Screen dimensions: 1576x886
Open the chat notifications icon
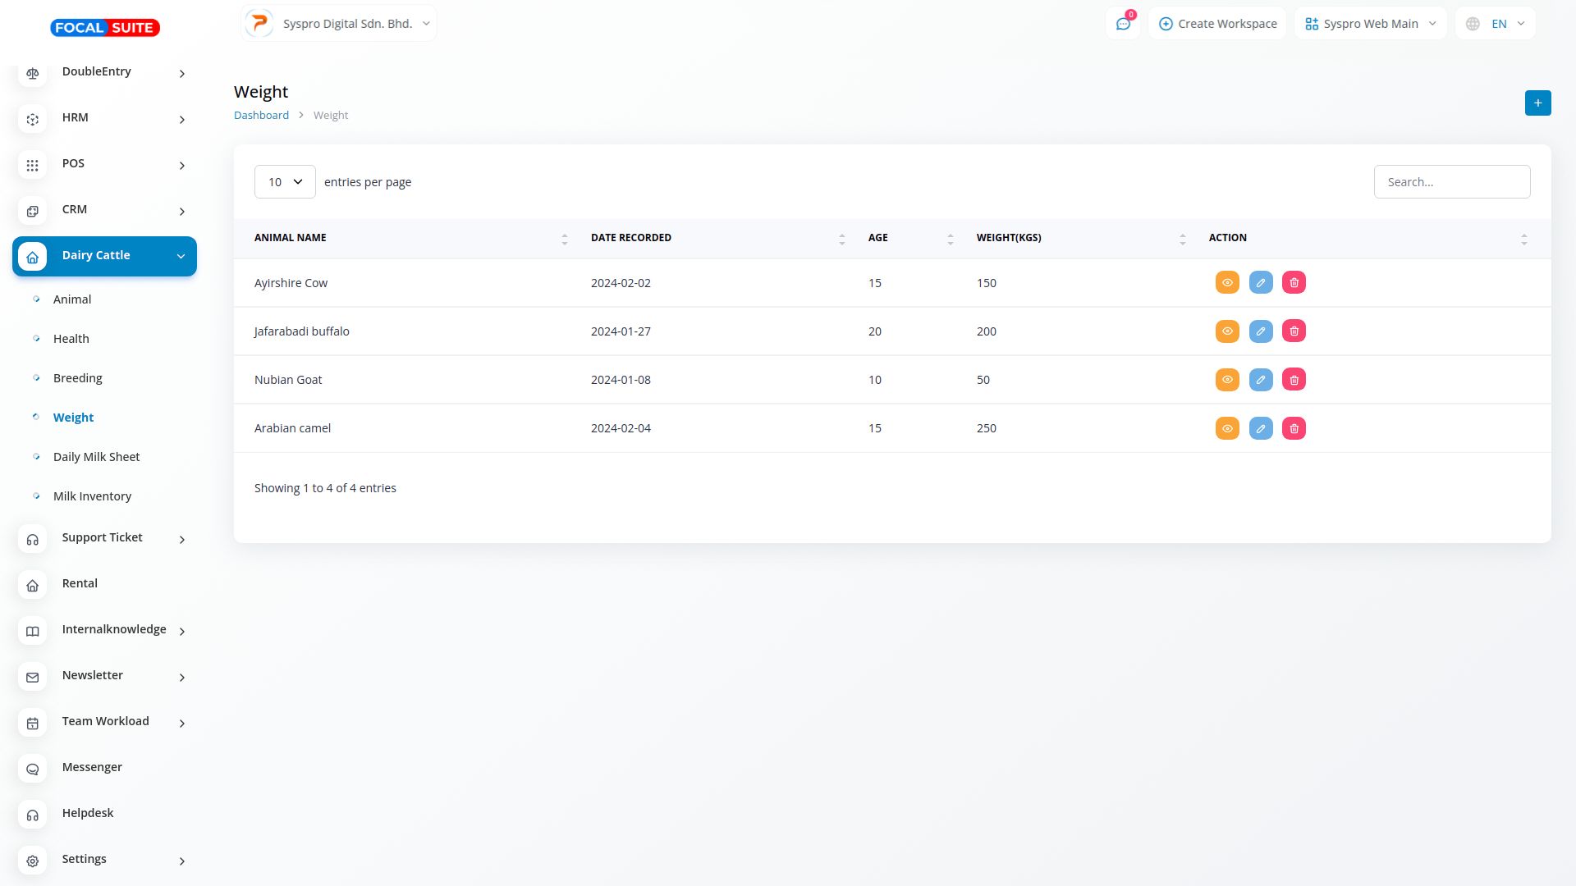pos(1123,24)
